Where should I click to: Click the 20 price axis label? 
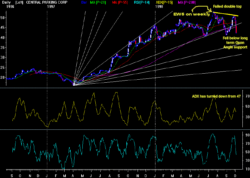[2, 78]
